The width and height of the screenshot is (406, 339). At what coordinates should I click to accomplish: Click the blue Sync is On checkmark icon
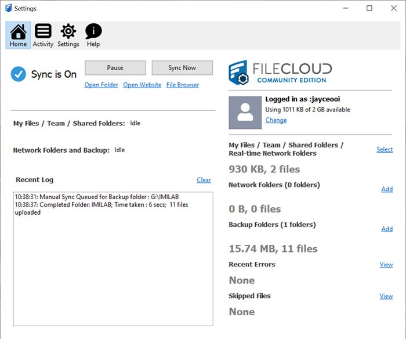(x=19, y=74)
